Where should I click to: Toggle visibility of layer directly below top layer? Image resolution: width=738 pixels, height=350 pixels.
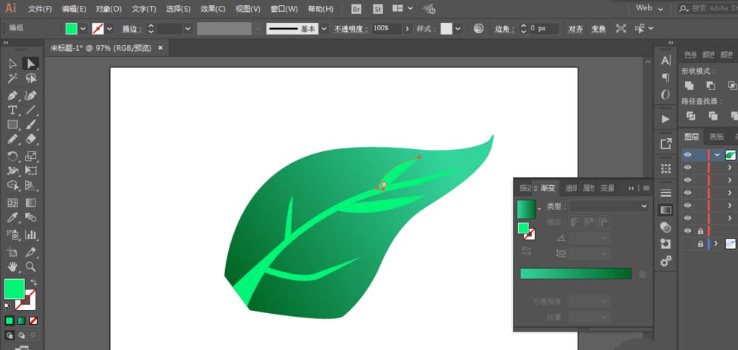[x=688, y=167]
